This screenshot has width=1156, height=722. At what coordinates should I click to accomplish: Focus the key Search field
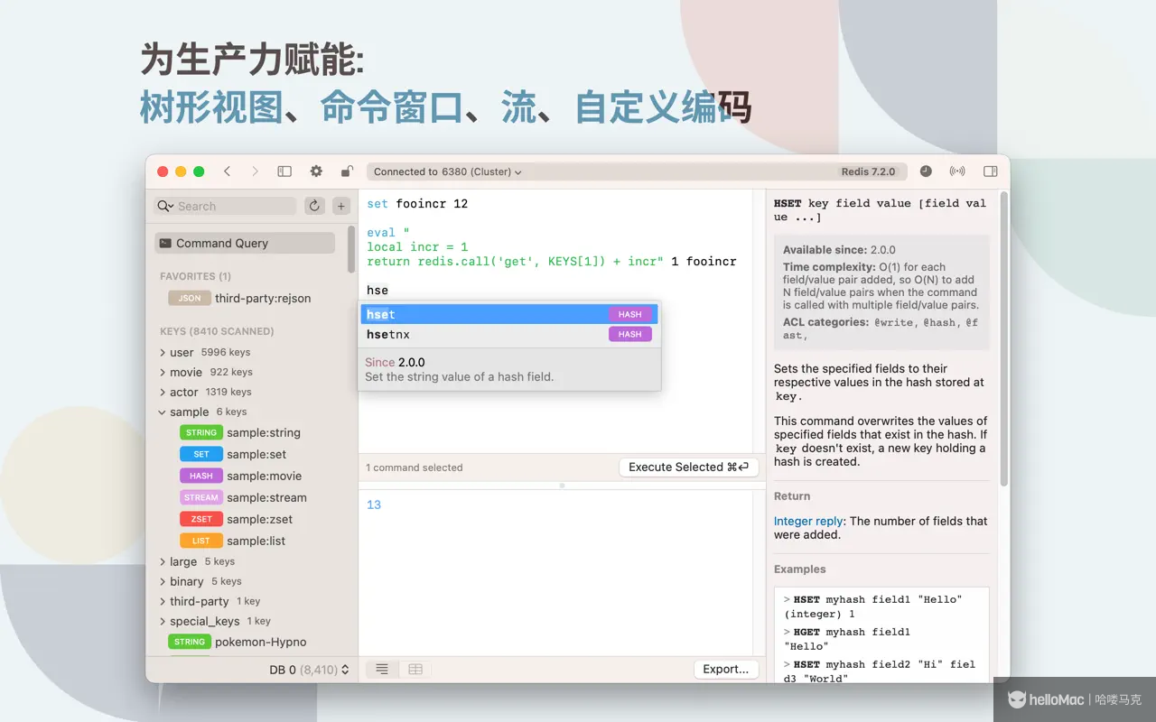pos(225,206)
